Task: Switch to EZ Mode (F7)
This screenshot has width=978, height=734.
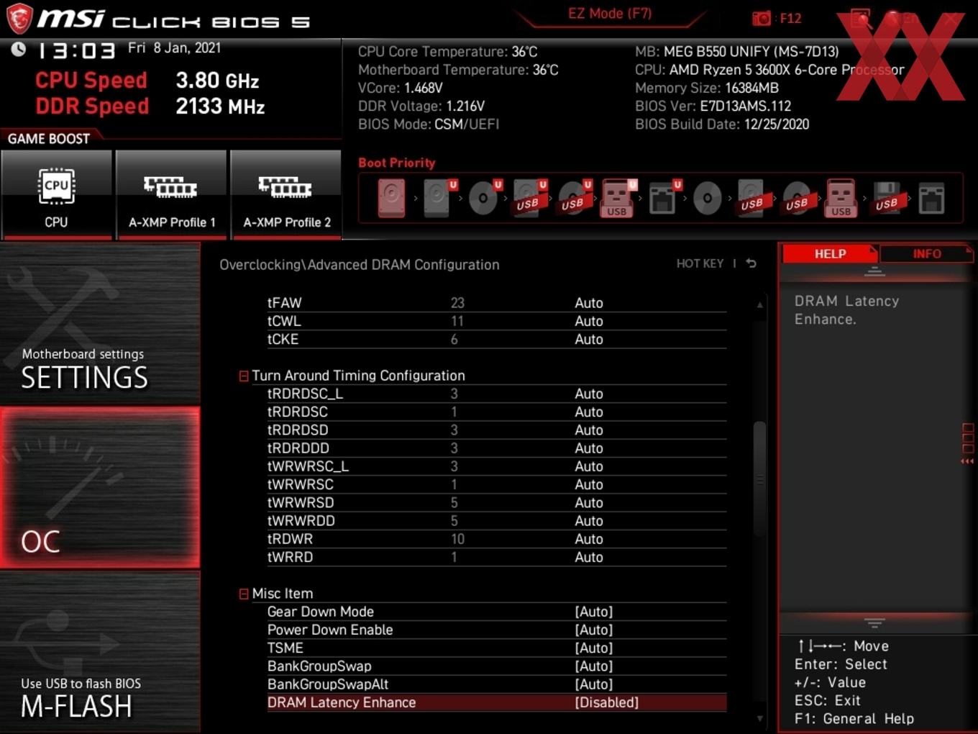Action: [x=610, y=14]
